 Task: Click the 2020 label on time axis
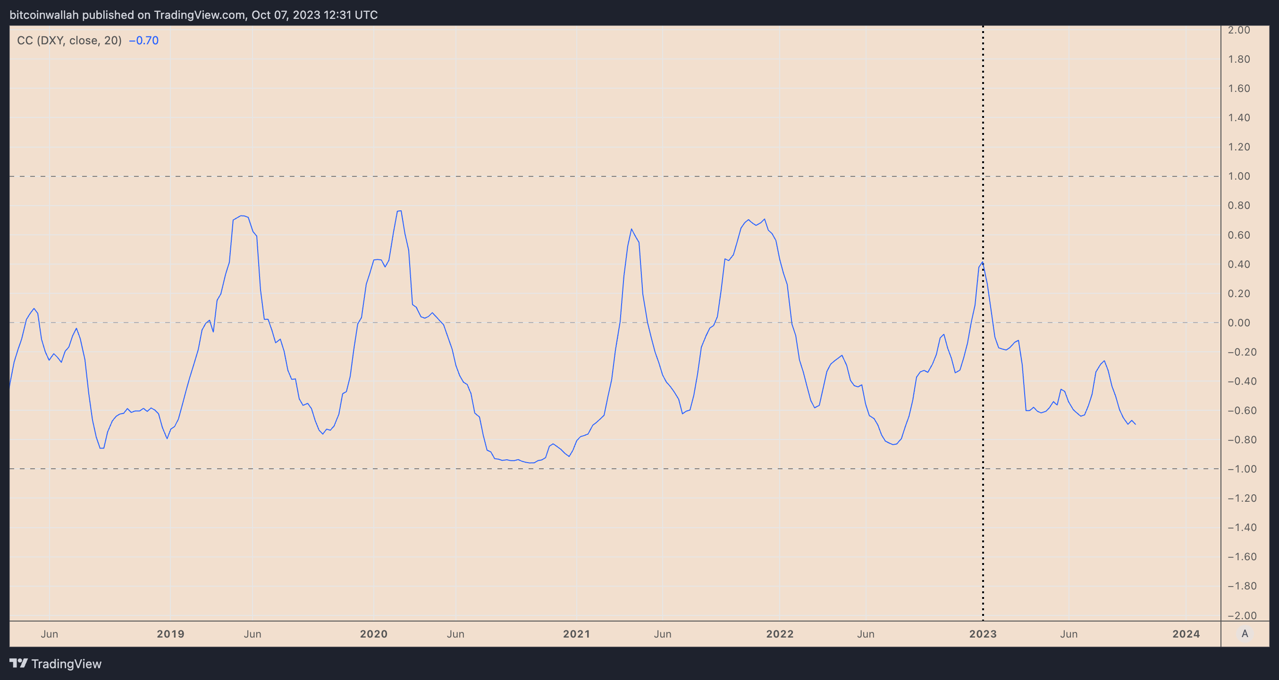[x=373, y=634]
